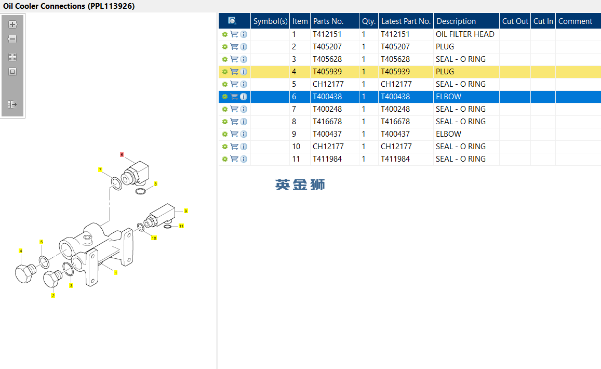The width and height of the screenshot is (601, 369).
Task: Show info for OIL FILTER HEAD row
Action: (x=244, y=34)
